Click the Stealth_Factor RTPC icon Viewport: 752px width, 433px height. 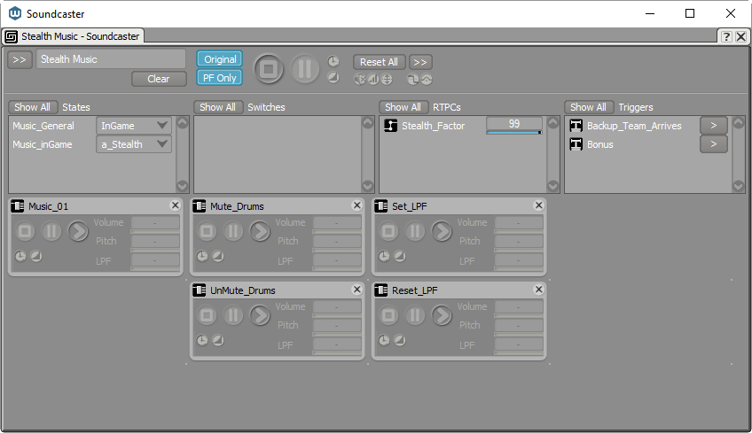pyautogui.click(x=390, y=126)
